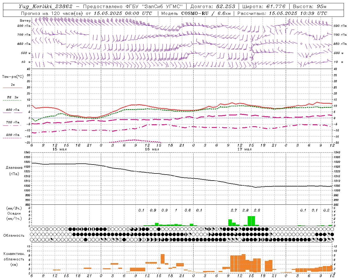Click the "16 мая" date label
The image size is (348, 278).
pos(152,149)
